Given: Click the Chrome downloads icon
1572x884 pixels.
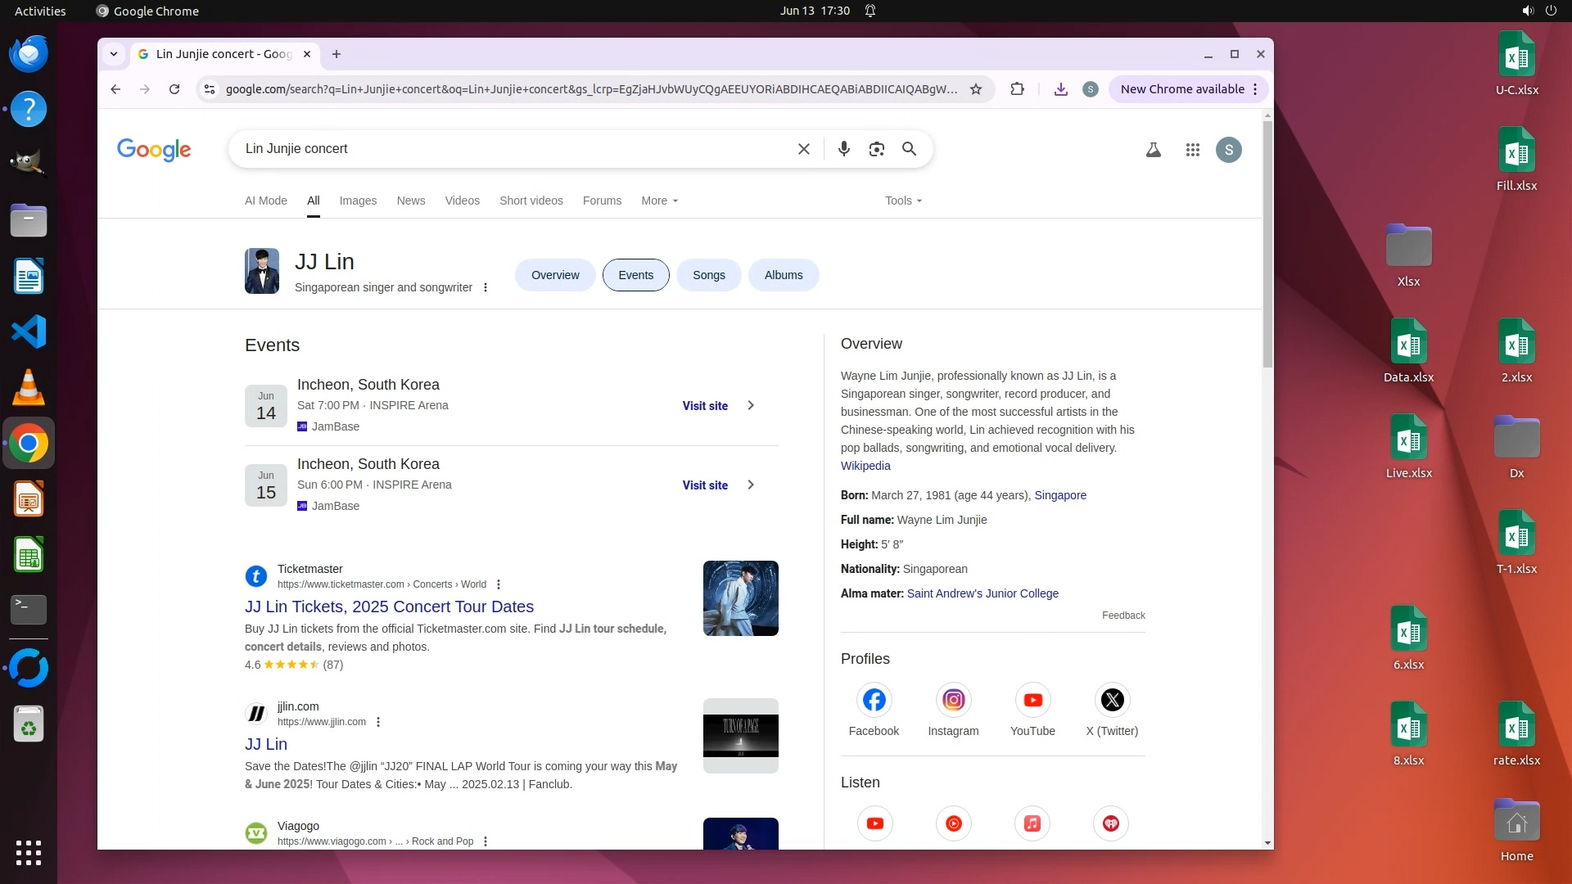Looking at the screenshot, I should (1060, 89).
